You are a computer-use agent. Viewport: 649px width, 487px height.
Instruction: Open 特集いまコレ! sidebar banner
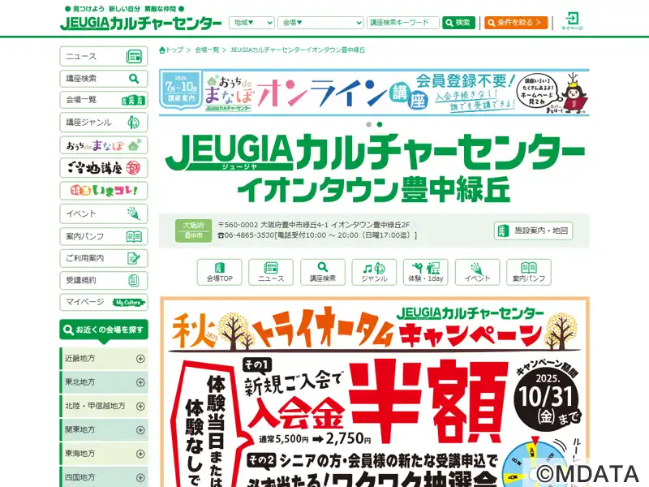[104, 191]
